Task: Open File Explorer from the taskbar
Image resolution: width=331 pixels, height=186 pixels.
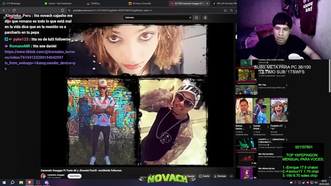Action: (x=21, y=183)
